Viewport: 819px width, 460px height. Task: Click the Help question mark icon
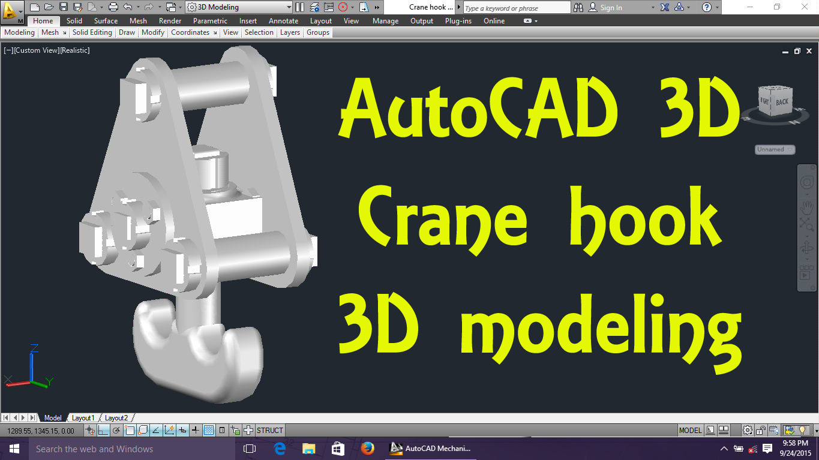[x=707, y=7]
